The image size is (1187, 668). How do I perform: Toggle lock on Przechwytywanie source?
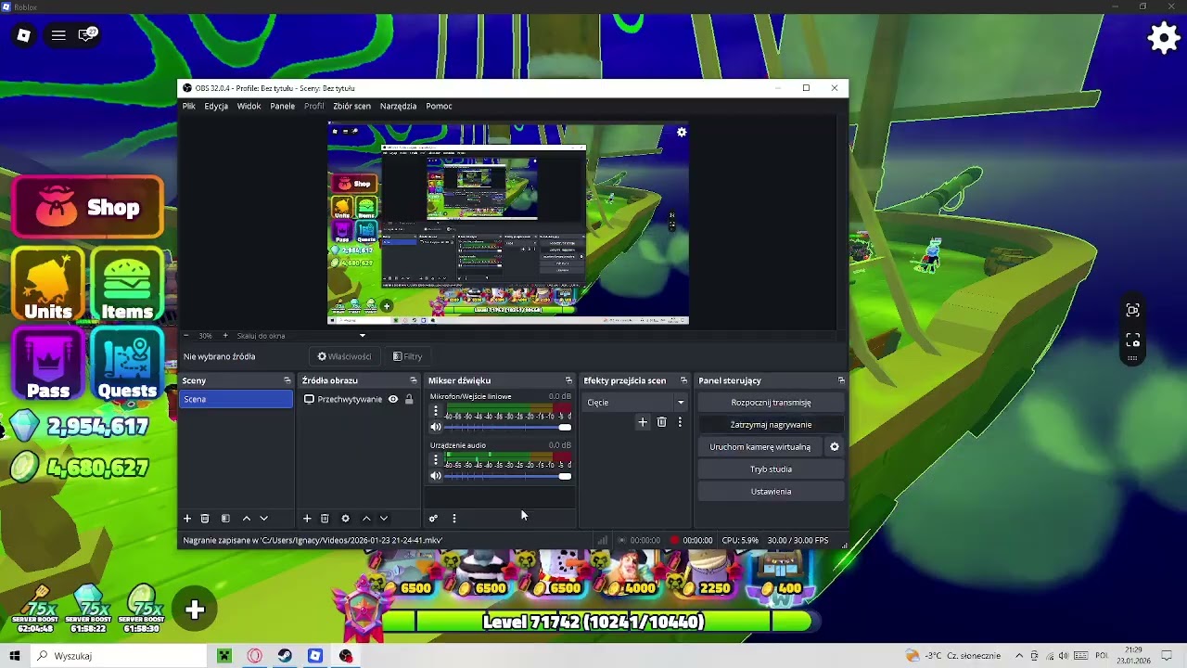coord(408,399)
